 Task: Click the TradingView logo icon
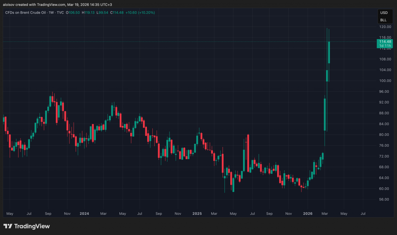coord(8,226)
